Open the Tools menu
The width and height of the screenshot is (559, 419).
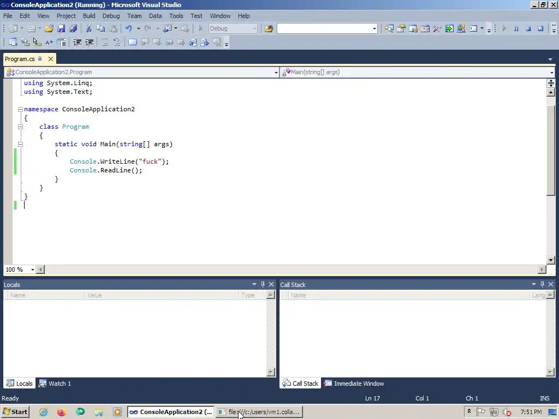point(176,16)
